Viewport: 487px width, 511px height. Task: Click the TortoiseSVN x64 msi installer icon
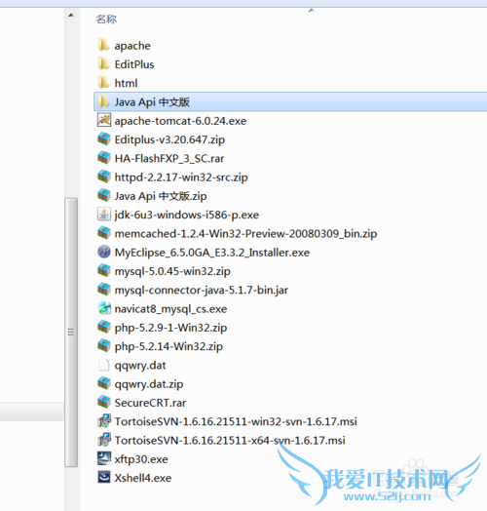[104, 440]
